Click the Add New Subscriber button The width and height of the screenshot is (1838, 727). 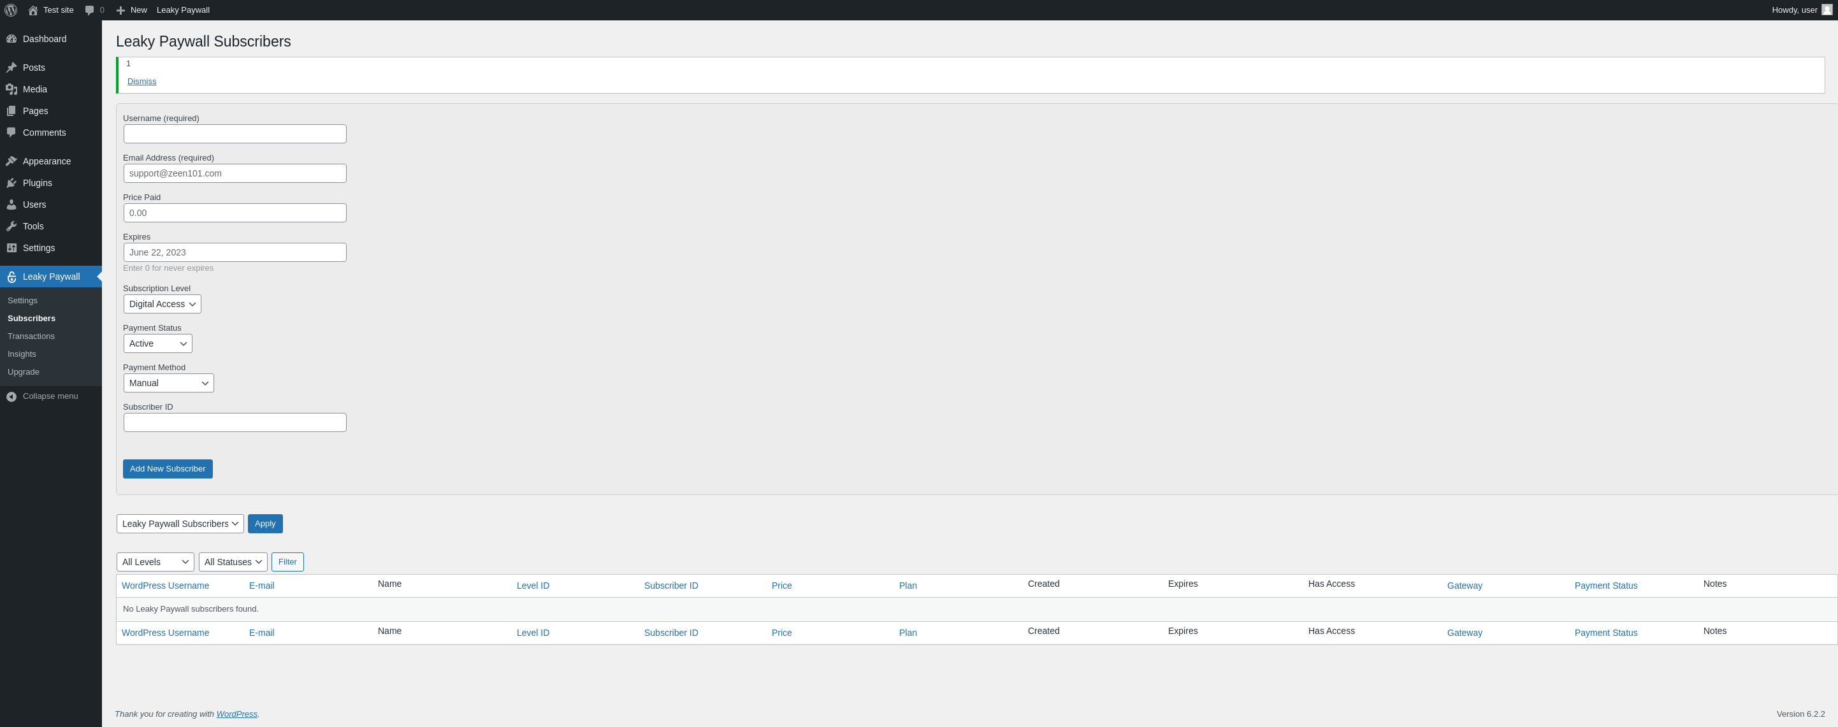[168, 469]
